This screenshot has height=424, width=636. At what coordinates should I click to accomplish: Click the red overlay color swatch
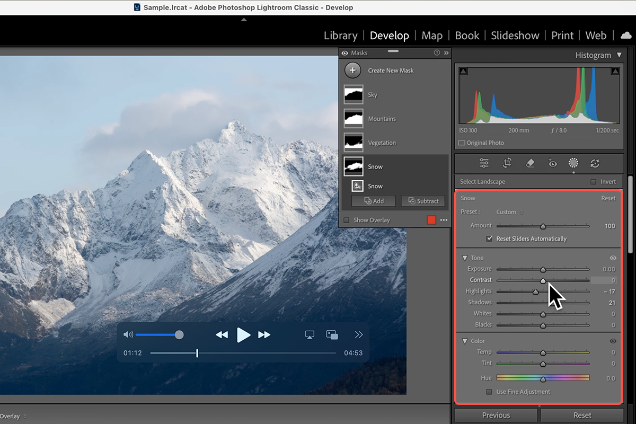(431, 220)
